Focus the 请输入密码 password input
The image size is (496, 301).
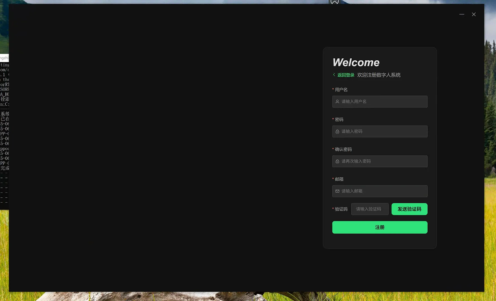tap(383, 131)
